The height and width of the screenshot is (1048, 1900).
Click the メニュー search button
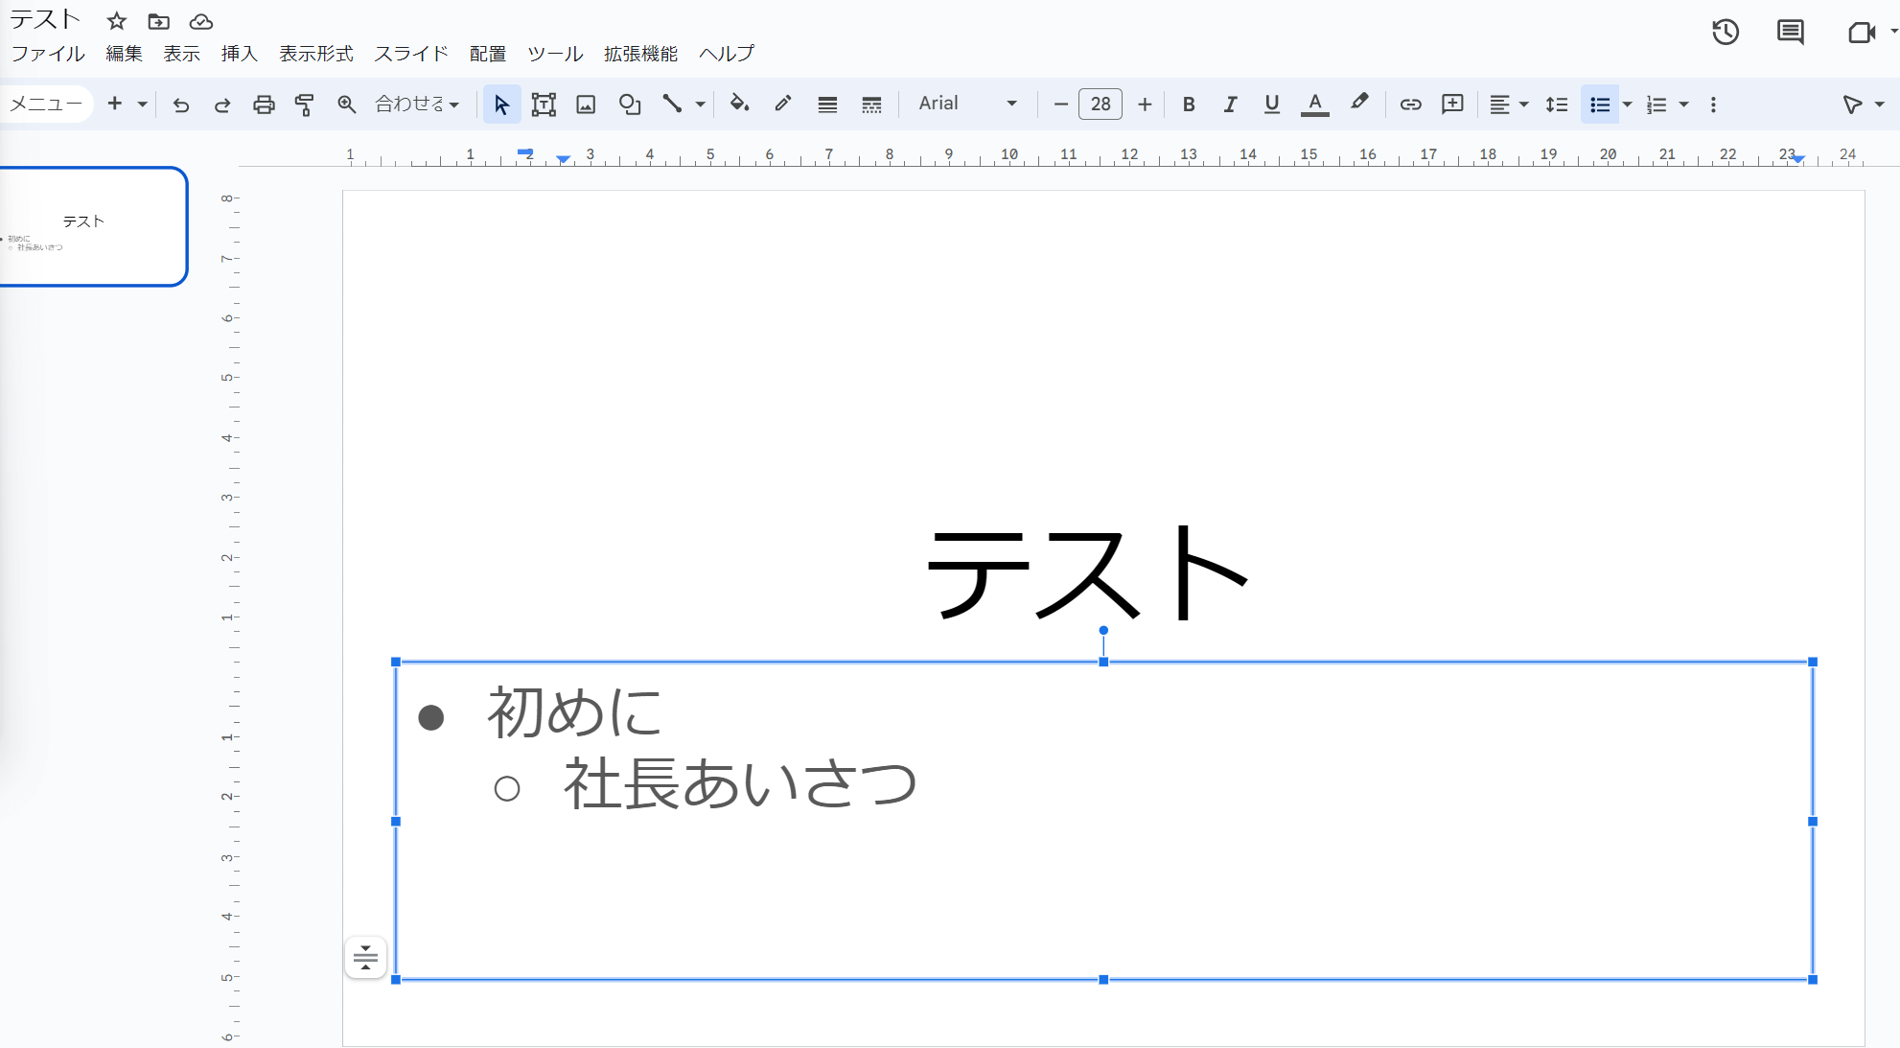(45, 104)
